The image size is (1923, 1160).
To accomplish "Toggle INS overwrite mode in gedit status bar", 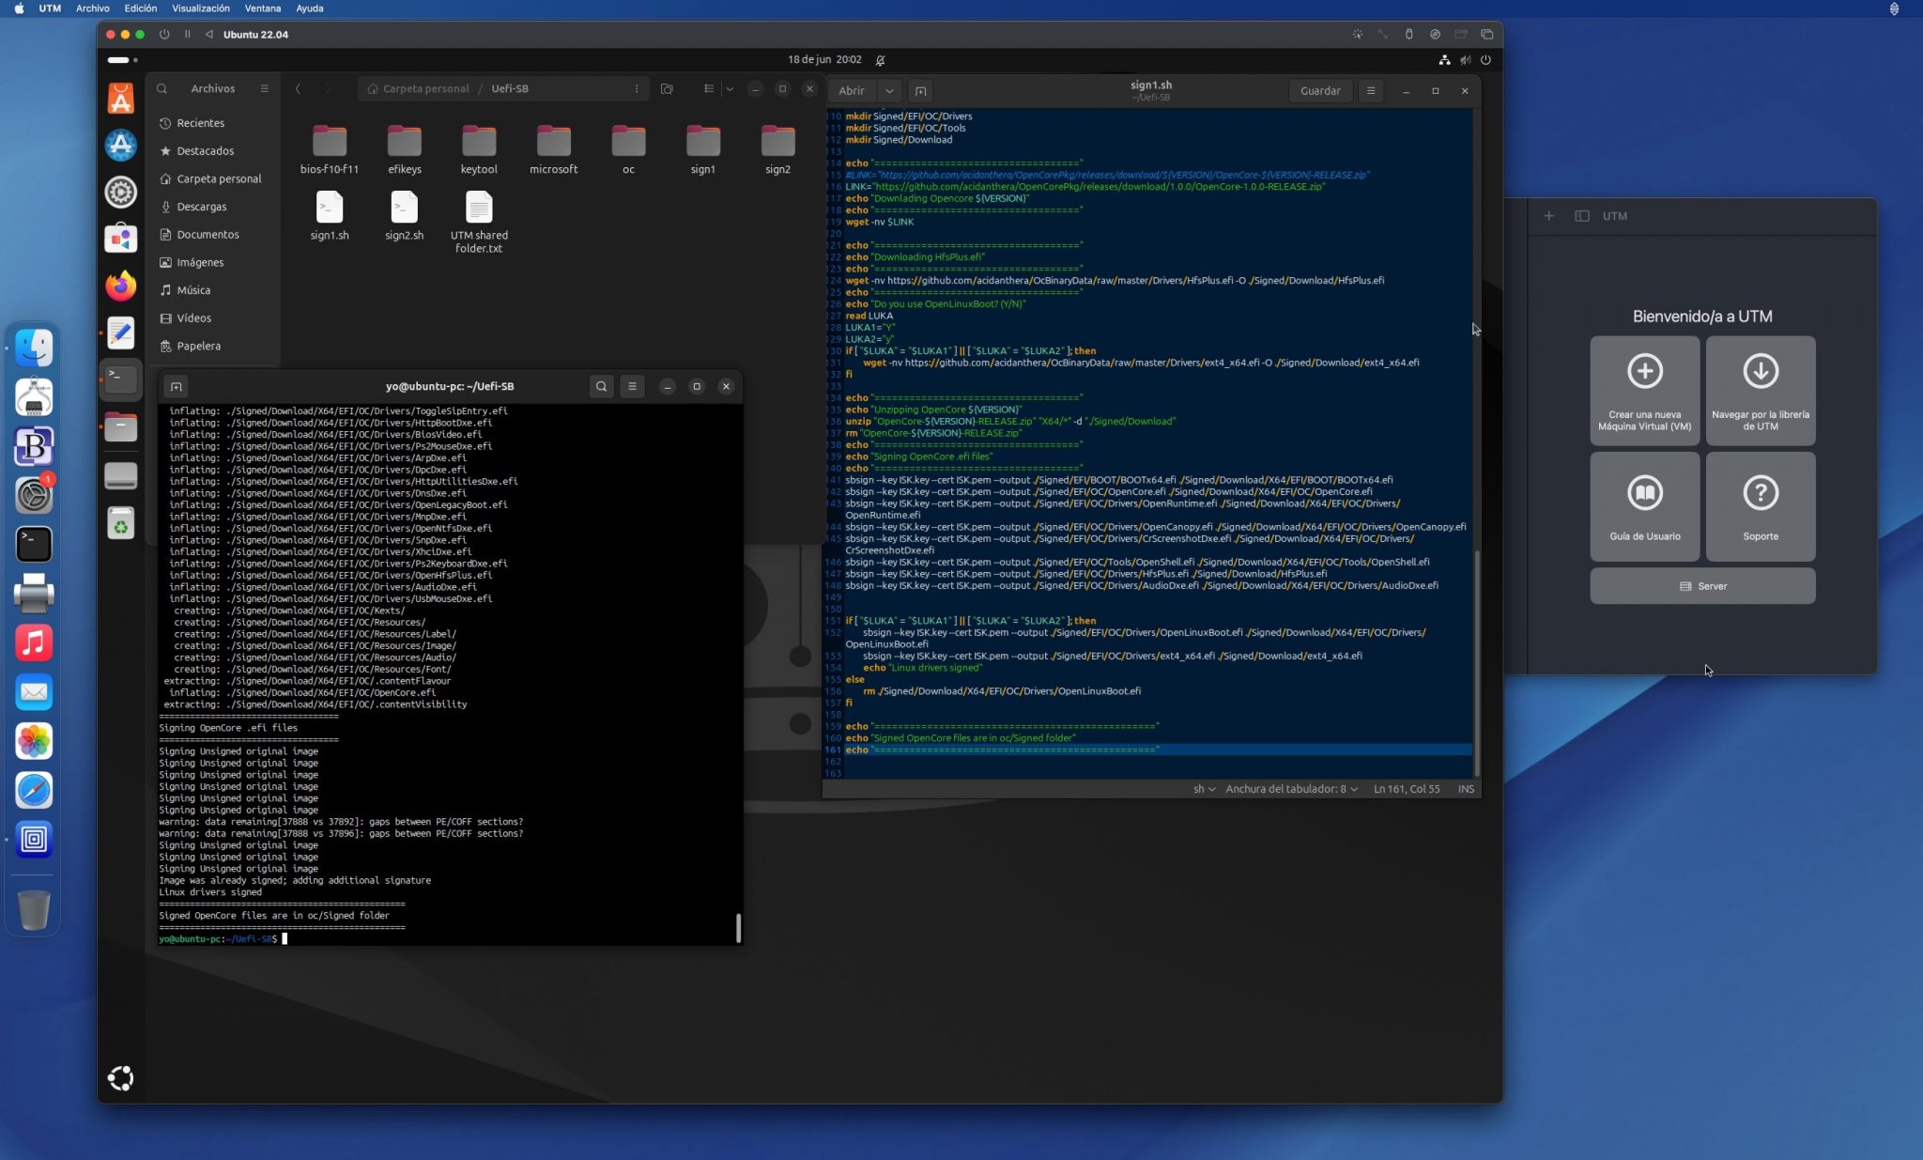I will pyautogui.click(x=1465, y=789).
